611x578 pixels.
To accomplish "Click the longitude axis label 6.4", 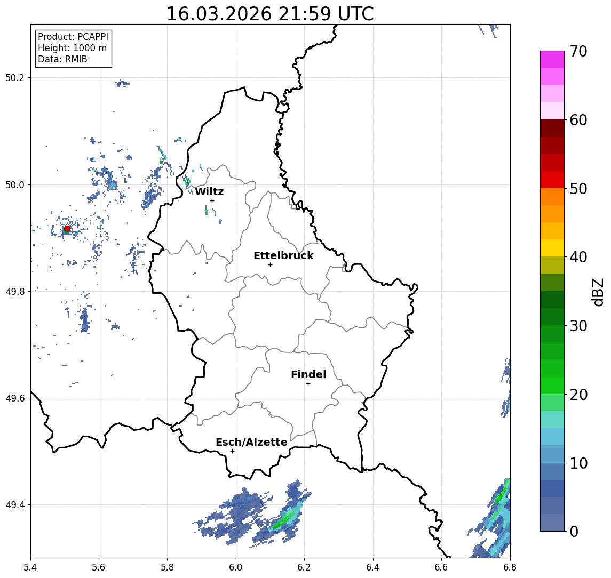I will (373, 567).
